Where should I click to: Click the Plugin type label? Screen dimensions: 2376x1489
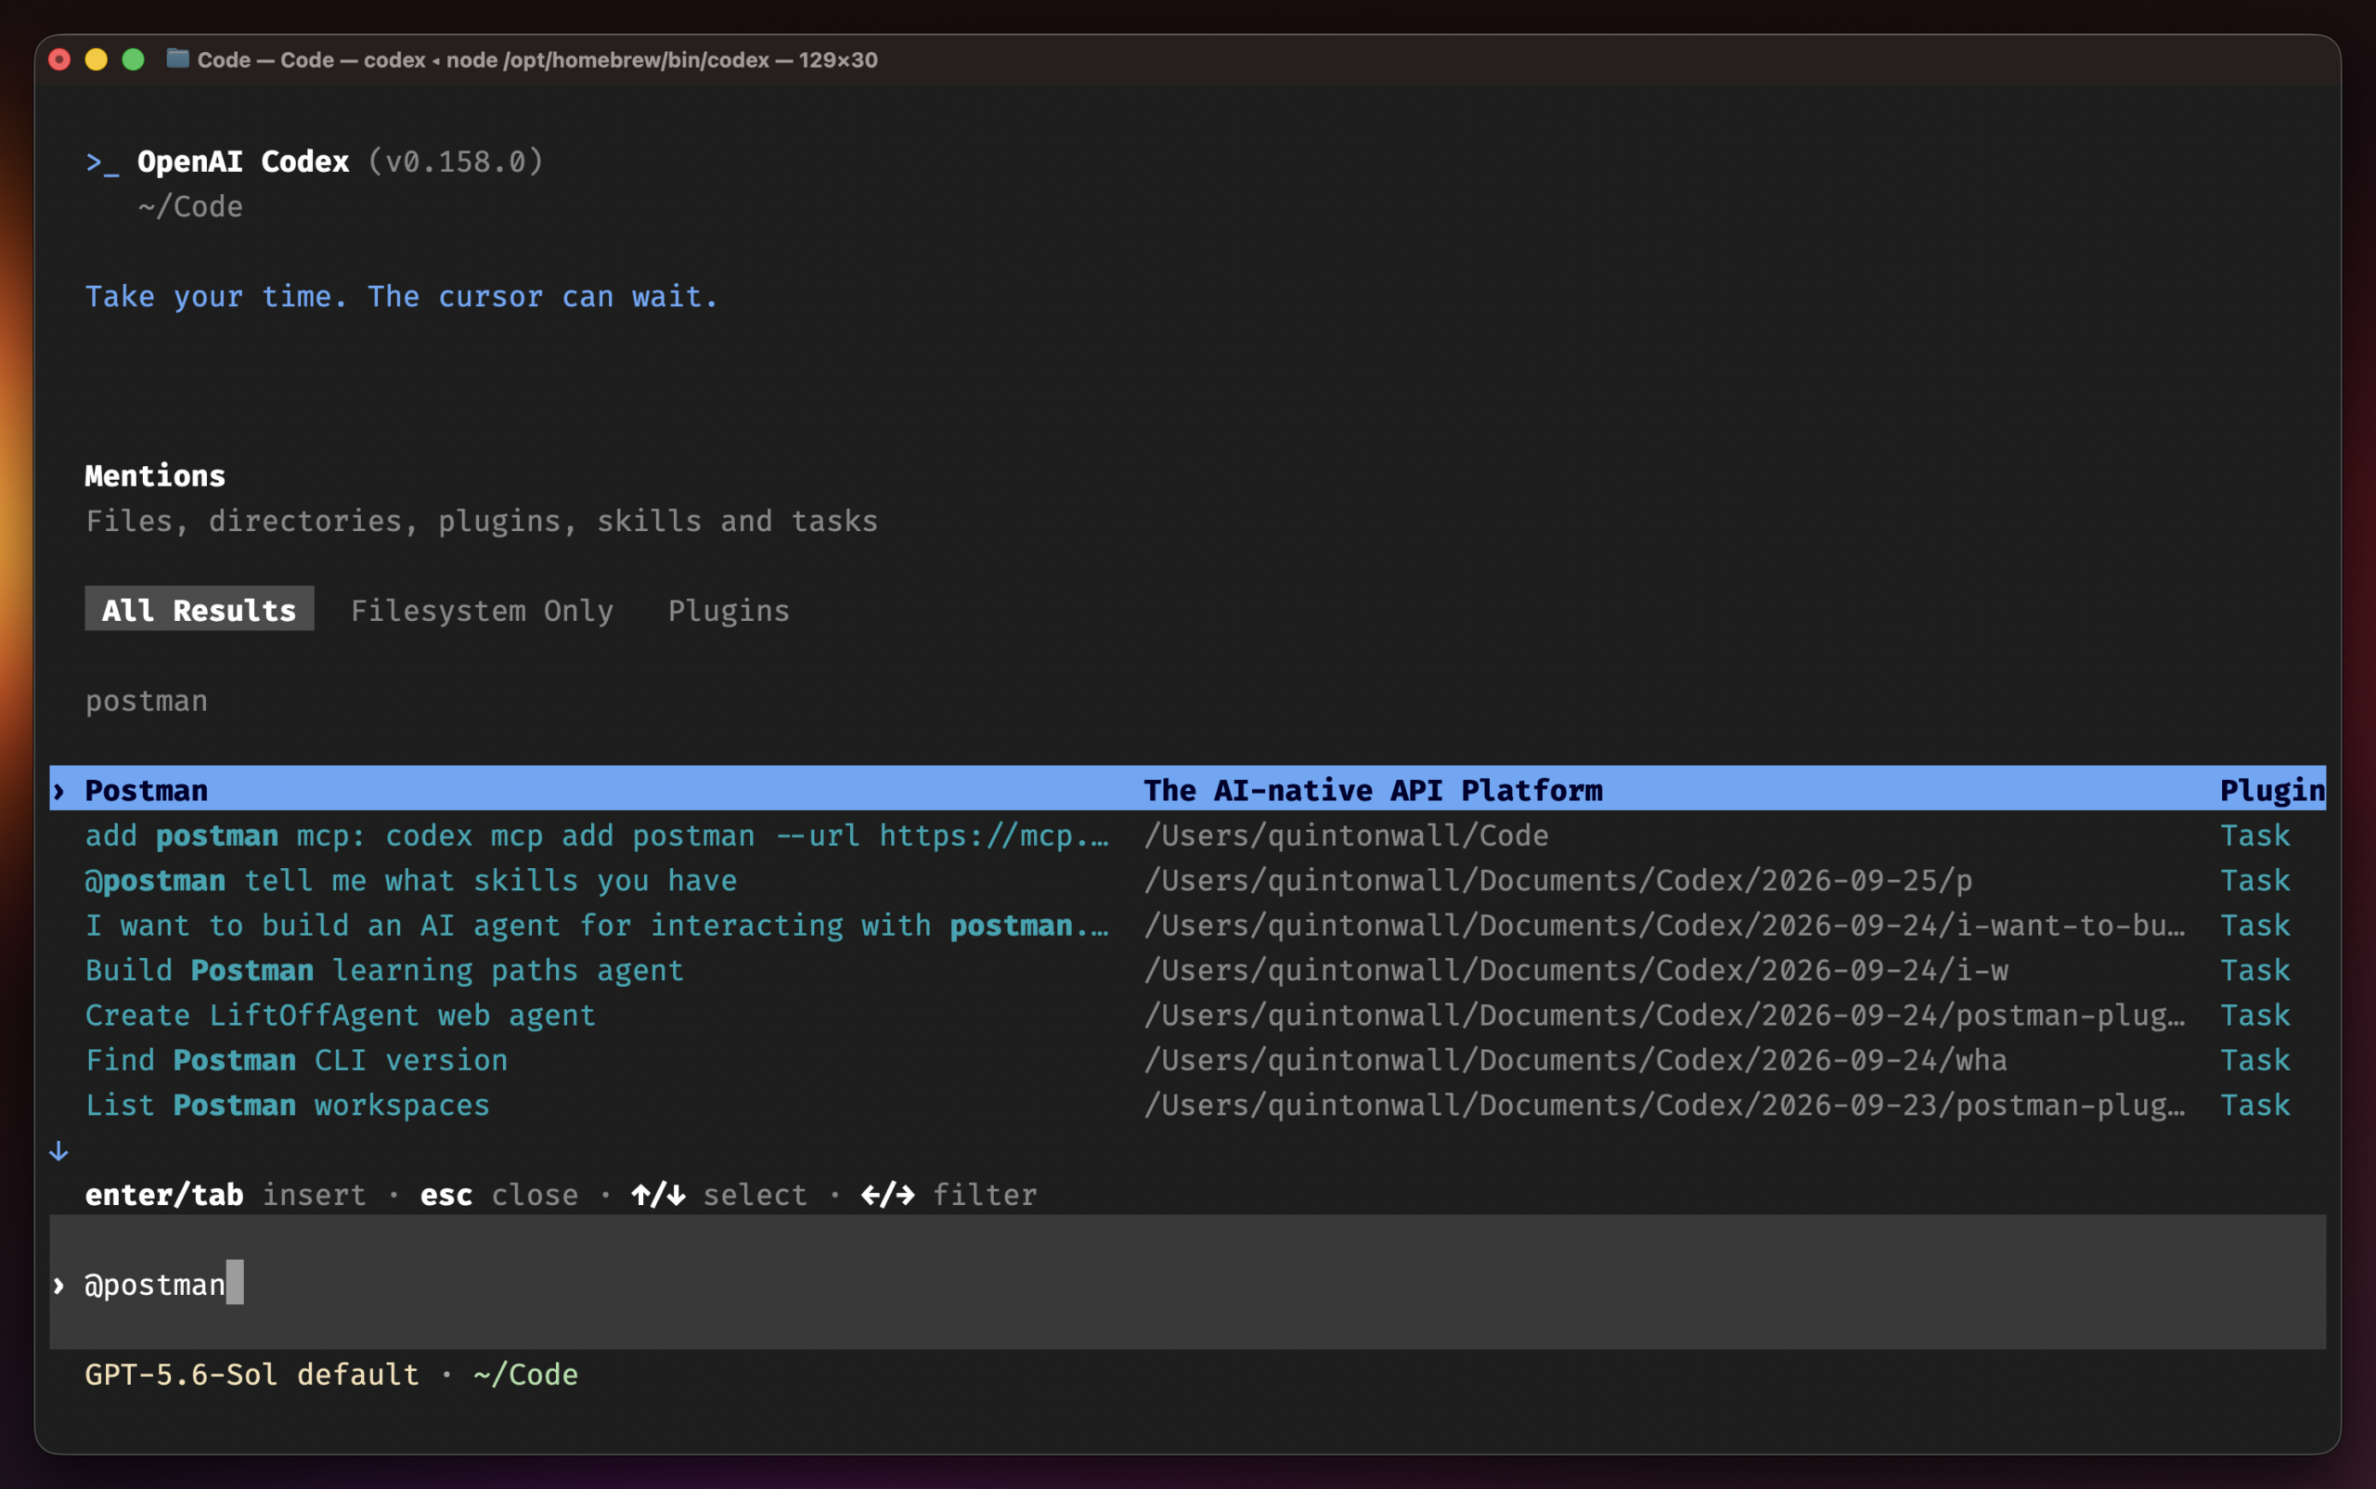click(2272, 790)
